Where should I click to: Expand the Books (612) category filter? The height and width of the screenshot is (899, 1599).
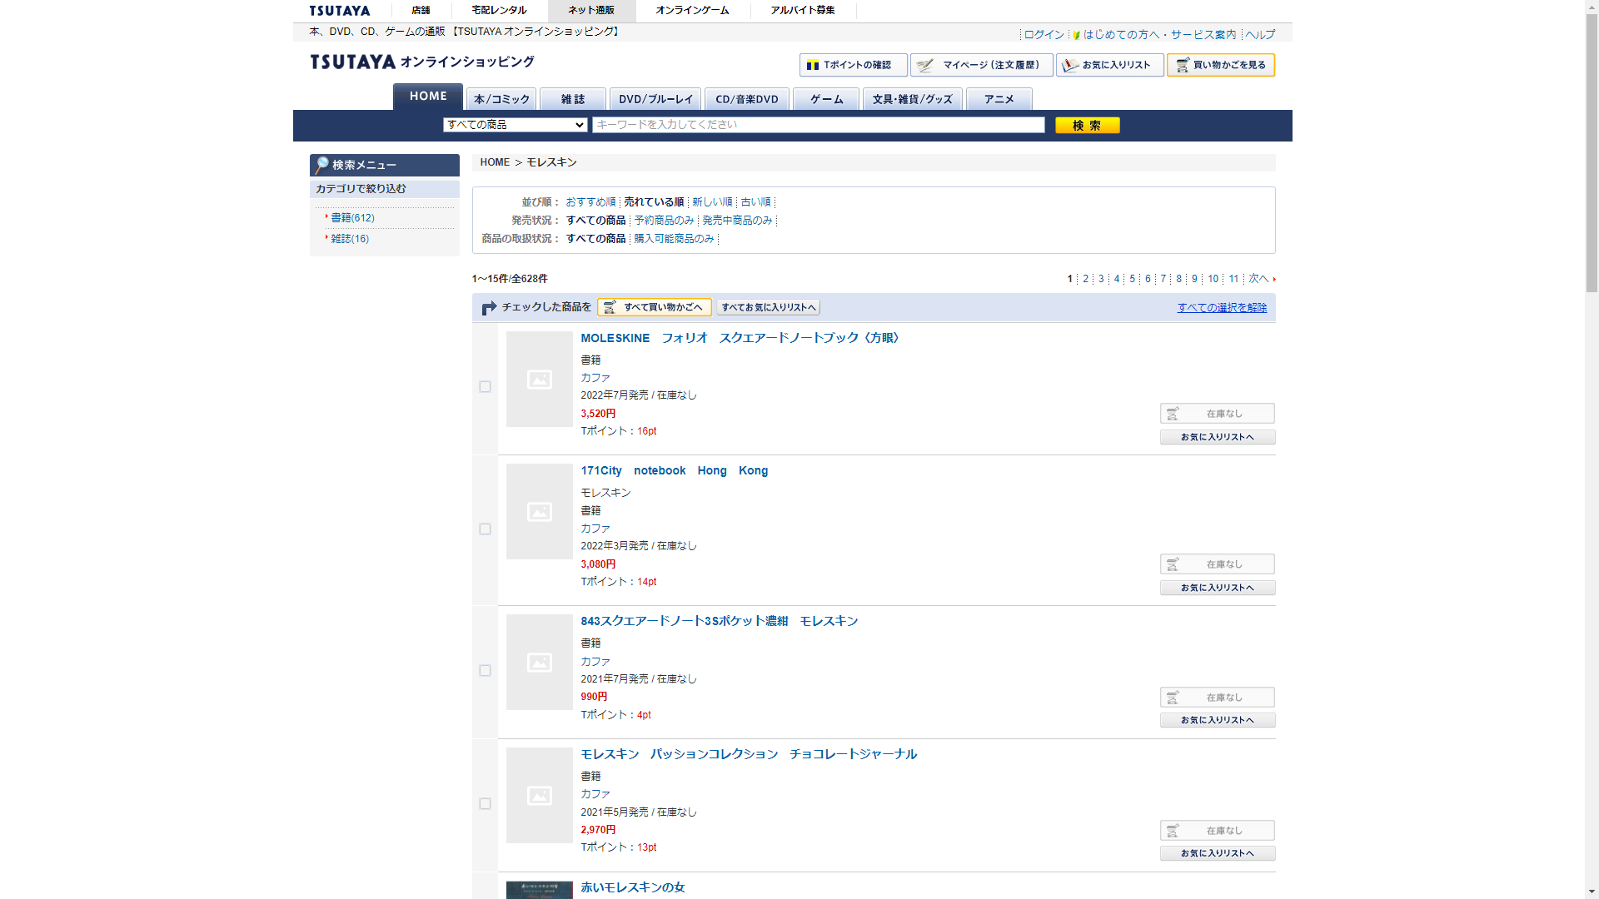click(352, 218)
